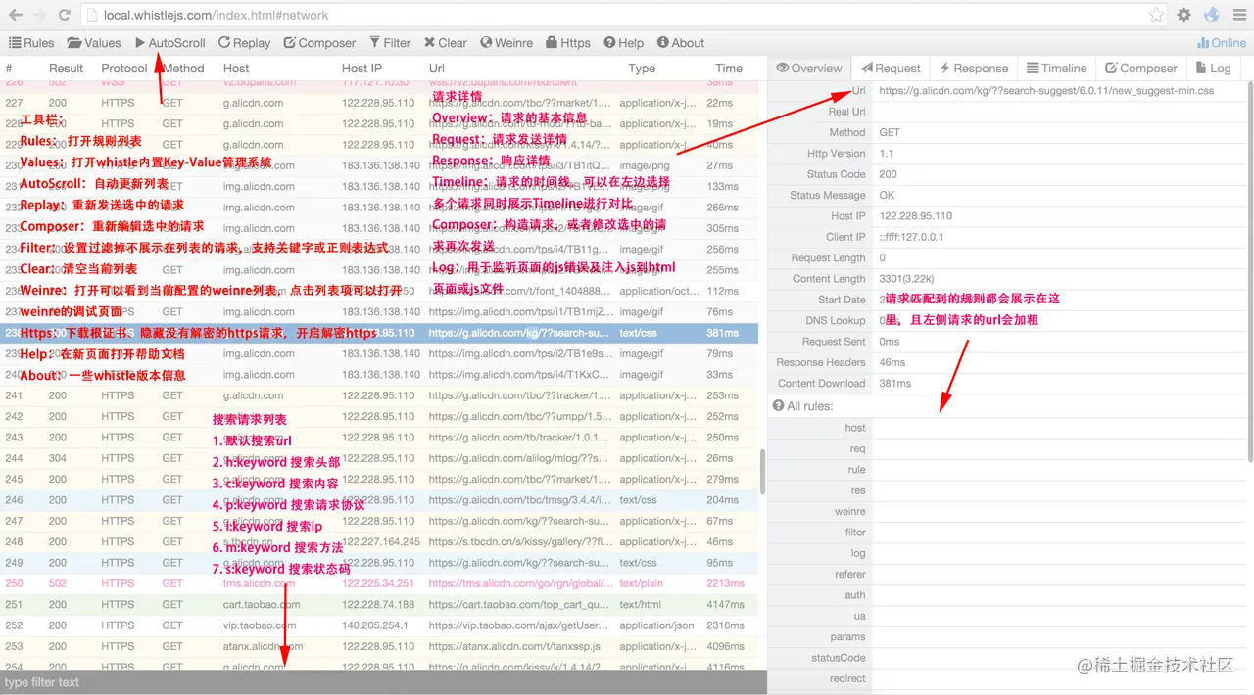Open the browser settings gear icon

tap(1184, 15)
